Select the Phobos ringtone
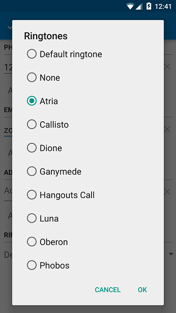176x313 pixels. pyautogui.click(x=88, y=265)
